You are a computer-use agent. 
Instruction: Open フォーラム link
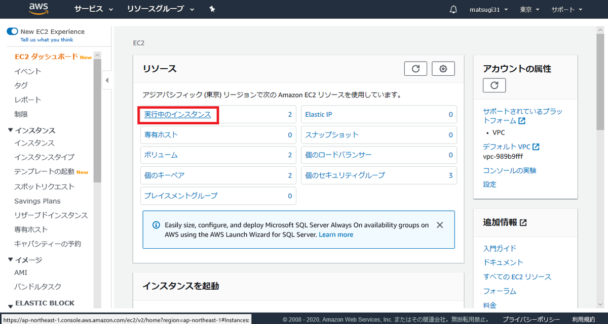coord(500,291)
